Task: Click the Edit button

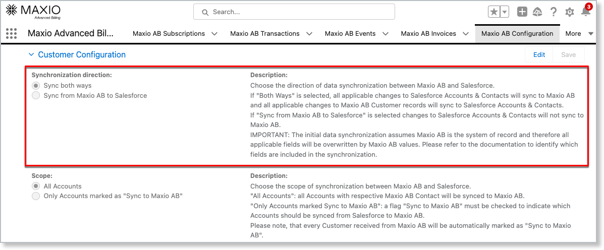Action: (x=539, y=55)
